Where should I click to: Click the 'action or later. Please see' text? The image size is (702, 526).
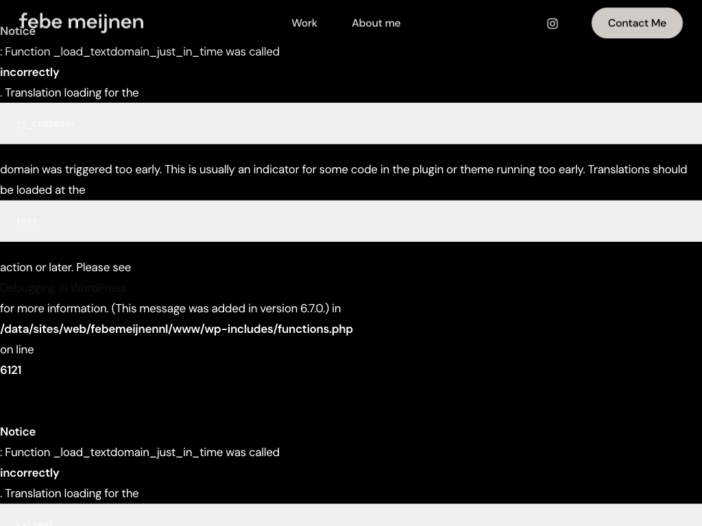pyautogui.click(x=65, y=267)
